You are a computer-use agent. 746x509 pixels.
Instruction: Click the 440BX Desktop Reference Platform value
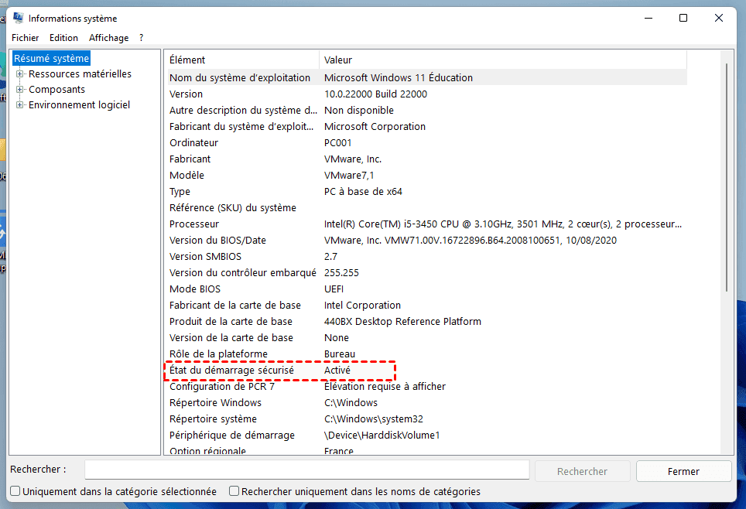click(x=402, y=322)
